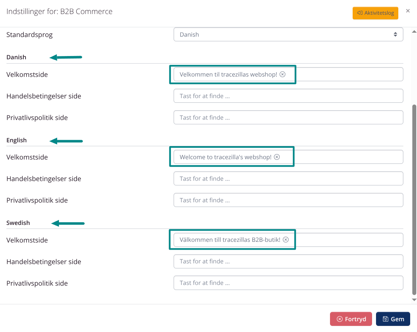
Task: Click Gem to save settings
Action: pyautogui.click(x=393, y=319)
